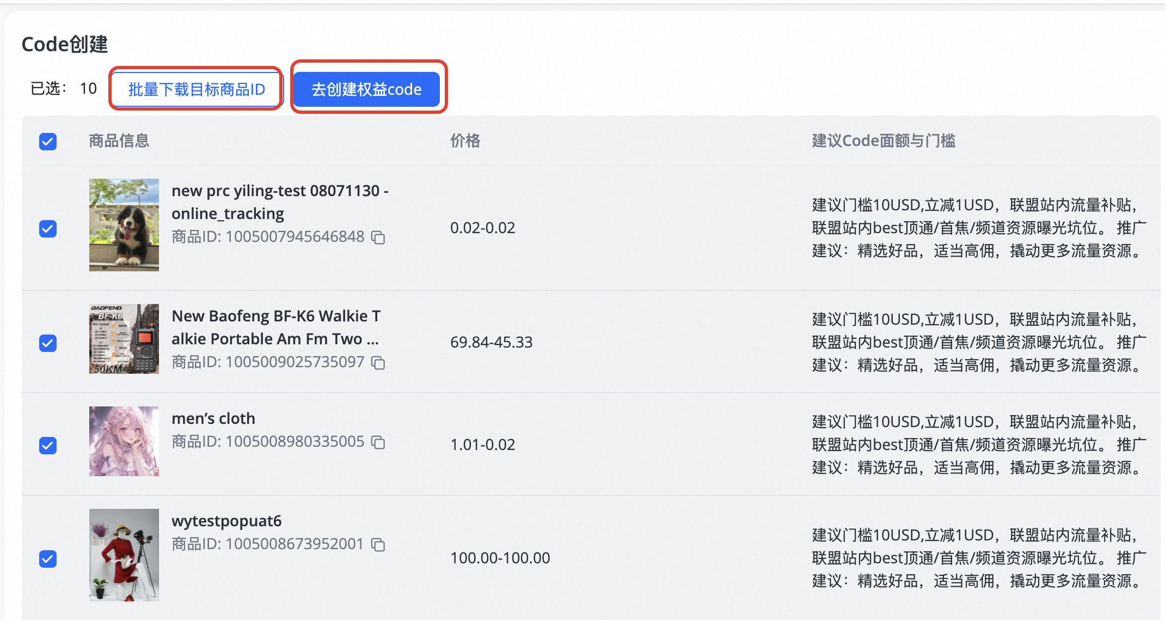
Task: Copy product ID 1005008980335005
Action: point(378,442)
